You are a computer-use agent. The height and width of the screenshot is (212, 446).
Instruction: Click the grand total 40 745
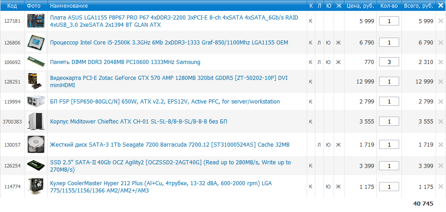[423, 203]
